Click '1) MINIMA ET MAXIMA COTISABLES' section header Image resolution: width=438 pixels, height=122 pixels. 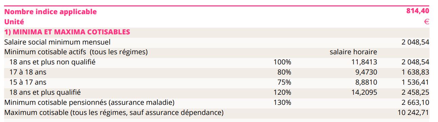point(67,32)
